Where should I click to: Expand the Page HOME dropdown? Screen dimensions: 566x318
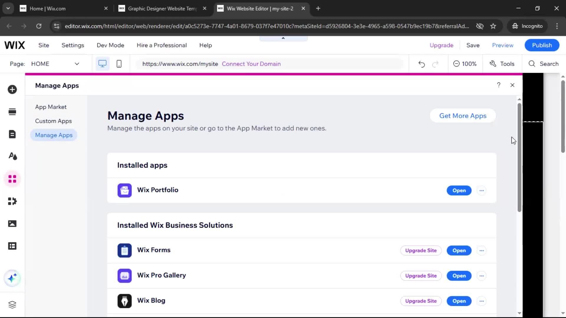click(x=77, y=64)
